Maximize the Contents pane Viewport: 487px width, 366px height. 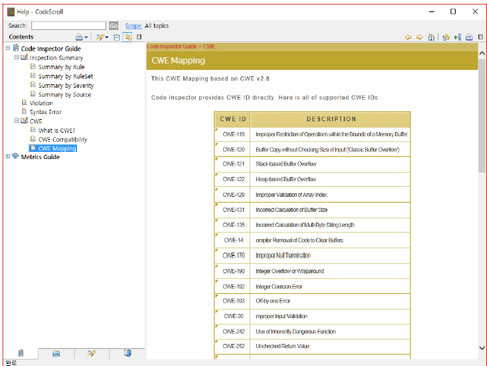click(139, 37)
